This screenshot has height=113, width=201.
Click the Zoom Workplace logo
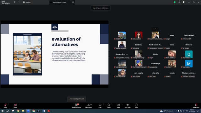6,3
